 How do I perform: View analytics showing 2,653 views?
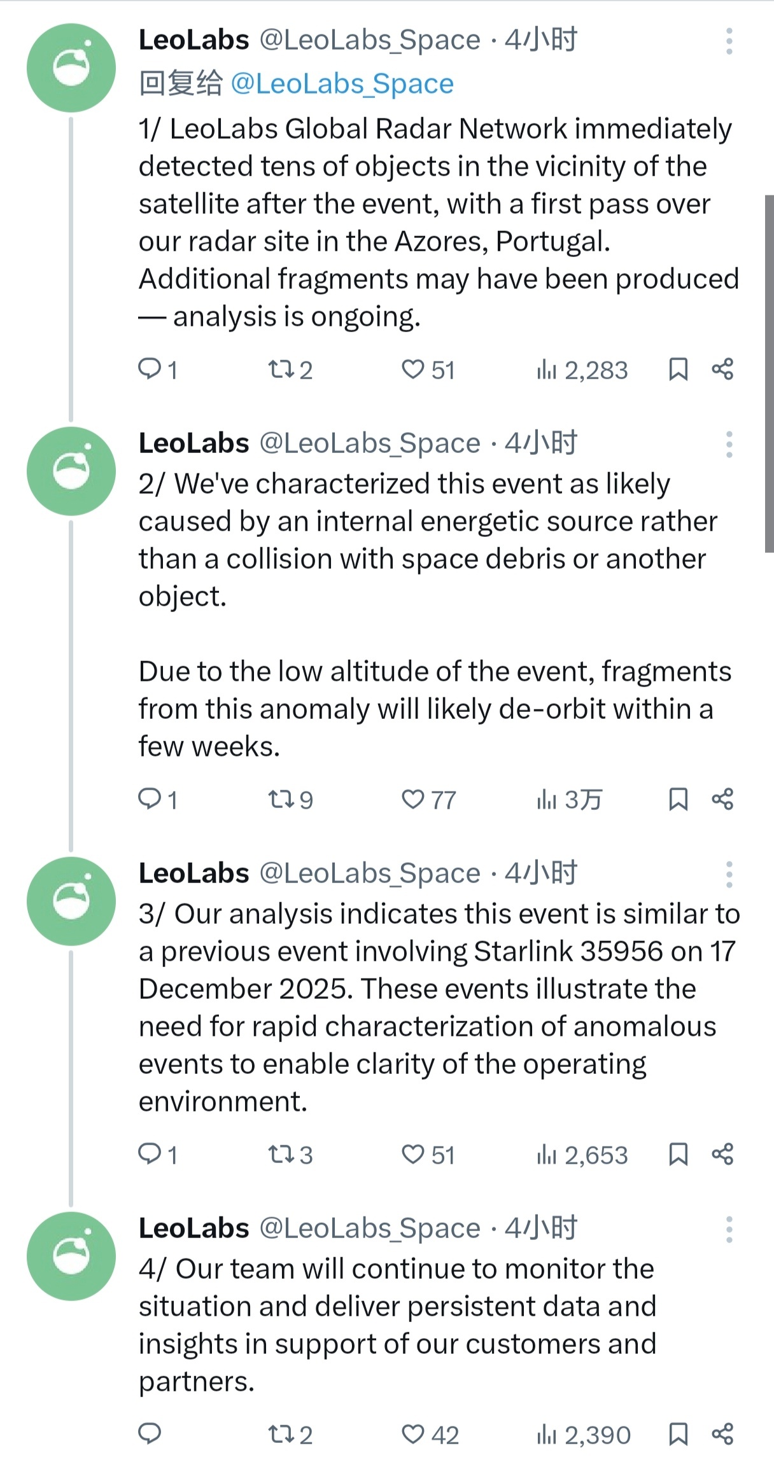pyautogui.click(x=582, y=1155)
